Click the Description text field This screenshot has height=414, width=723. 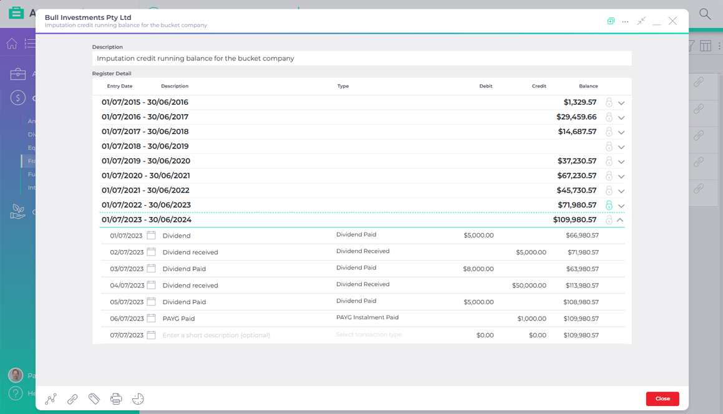coord(362,57)
